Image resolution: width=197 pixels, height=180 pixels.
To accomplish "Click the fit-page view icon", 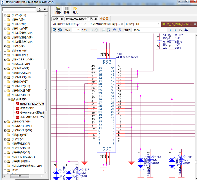I will (109, 30).
